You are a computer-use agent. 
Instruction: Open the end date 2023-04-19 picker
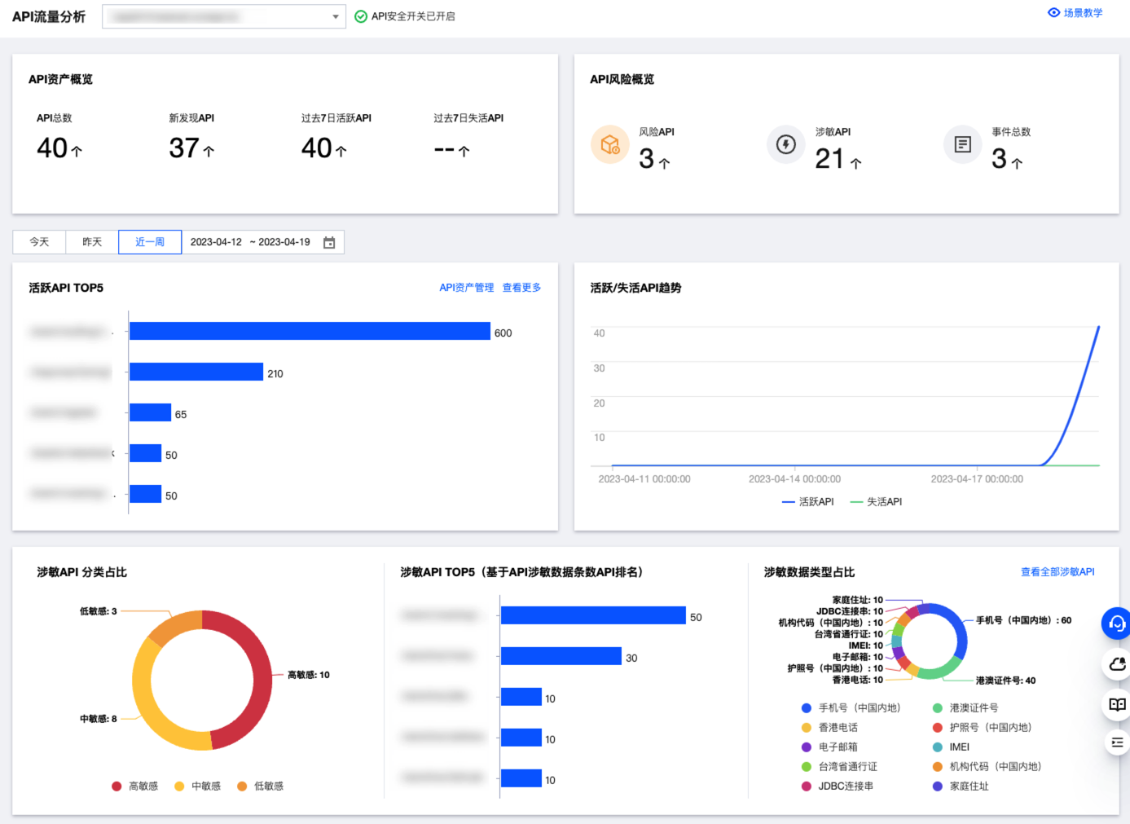pos(284,243)
